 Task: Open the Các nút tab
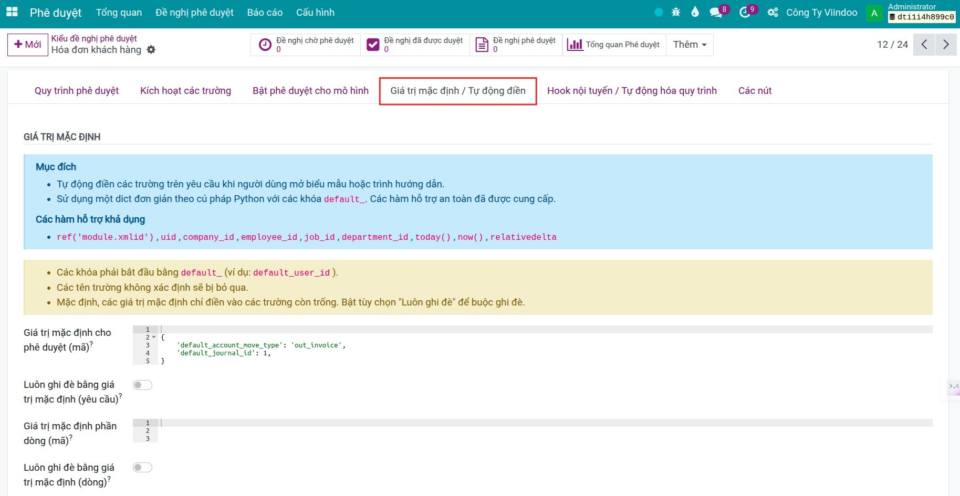tap(755, 91)
